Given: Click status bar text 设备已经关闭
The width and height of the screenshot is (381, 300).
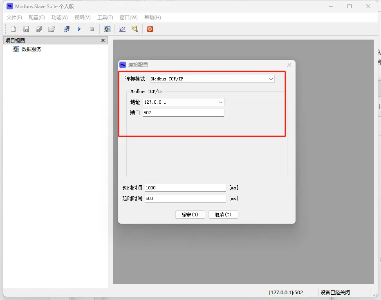Looking at the screenshot, I should [x=335, y=293].
